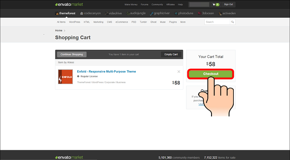The width and height of the screenshot is (290, 160).
Task: Click the Empty Cart button
Action: pyautogui.click(x=171, y=54)
